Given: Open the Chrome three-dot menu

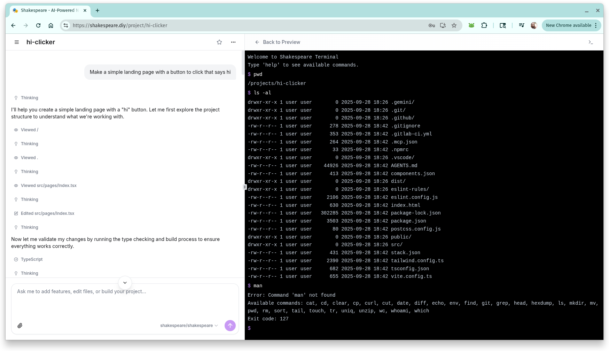Looking at the screenshot, I should click(x=596, y=25).
